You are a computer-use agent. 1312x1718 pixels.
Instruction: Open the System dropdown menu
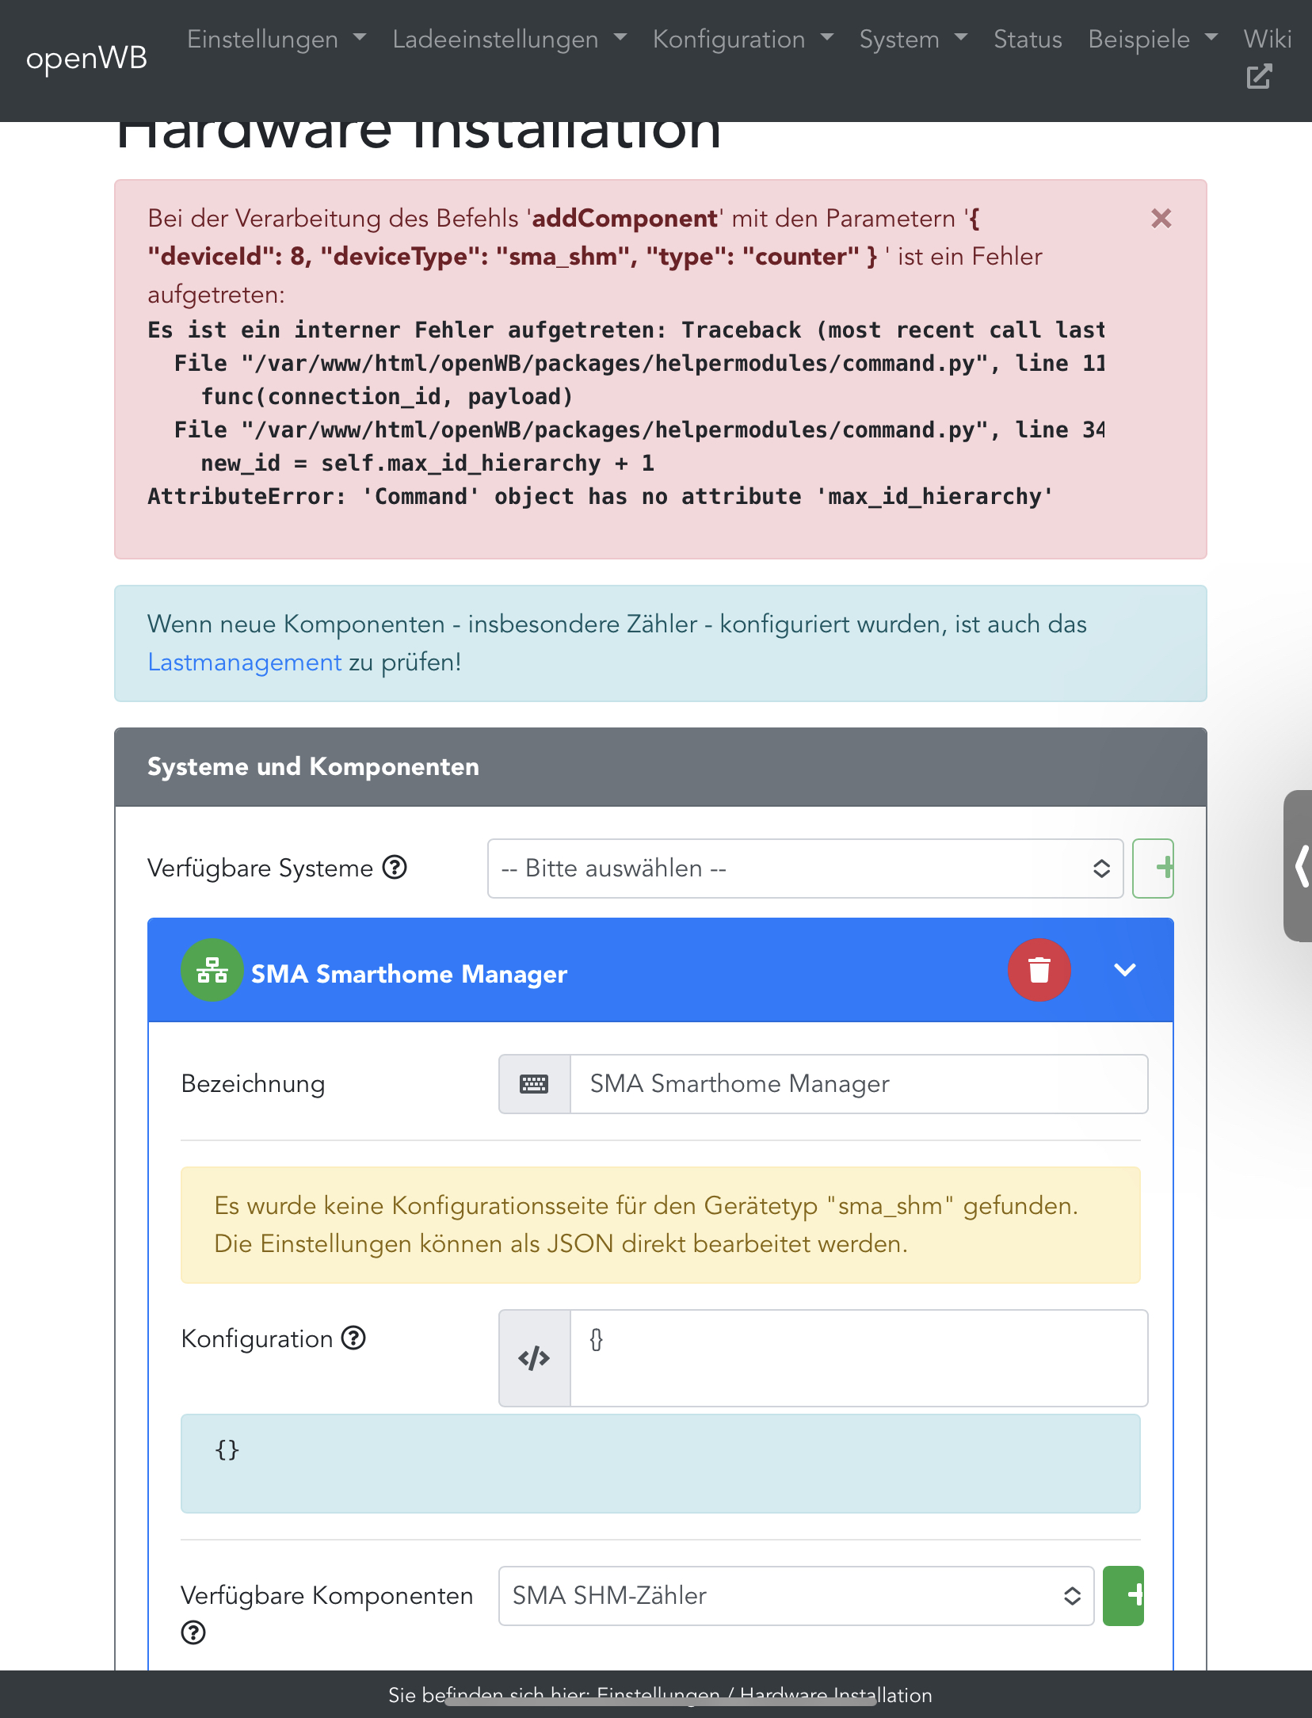[x=913, y=39]
